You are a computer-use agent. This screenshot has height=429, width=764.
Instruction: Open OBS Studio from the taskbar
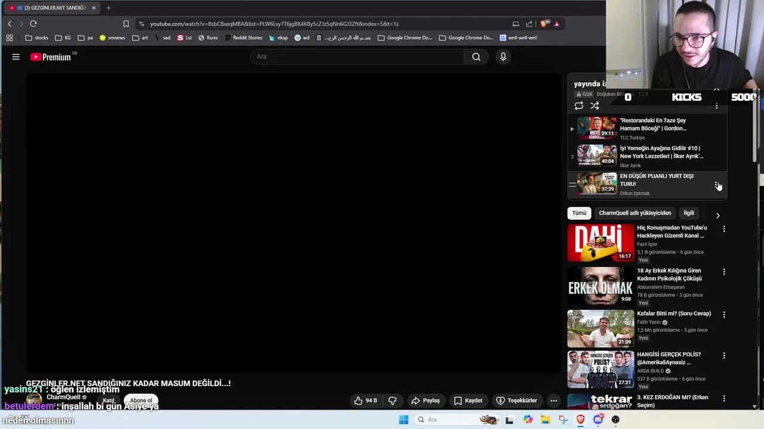(x=615, y=419)
